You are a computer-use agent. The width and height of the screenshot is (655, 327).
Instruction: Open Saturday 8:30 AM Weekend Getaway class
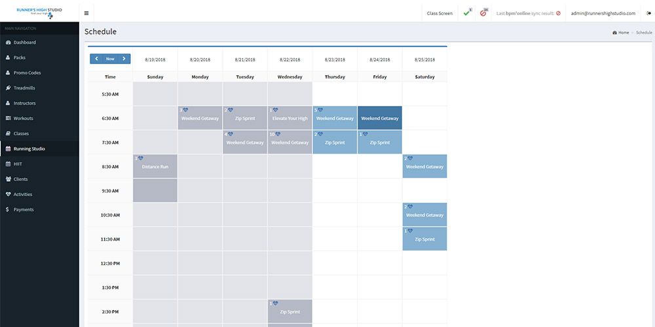[x=425, y=166]
